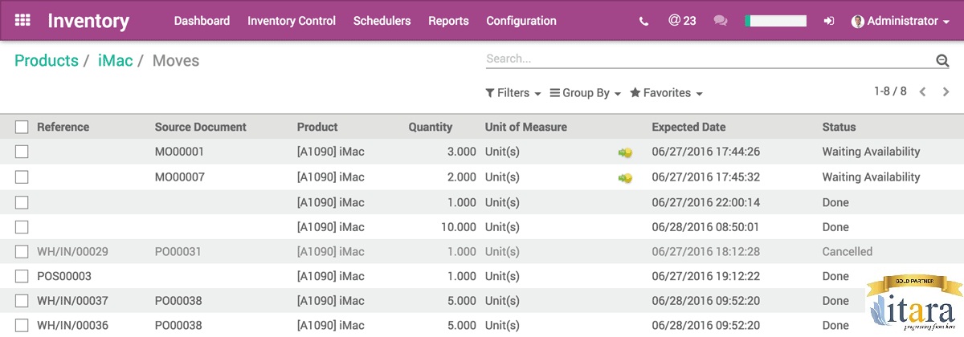Image resolution: width=964 pixels, height=337 pixels.
Task: Open the Configuration menu
Action: (x=521, y=21)
